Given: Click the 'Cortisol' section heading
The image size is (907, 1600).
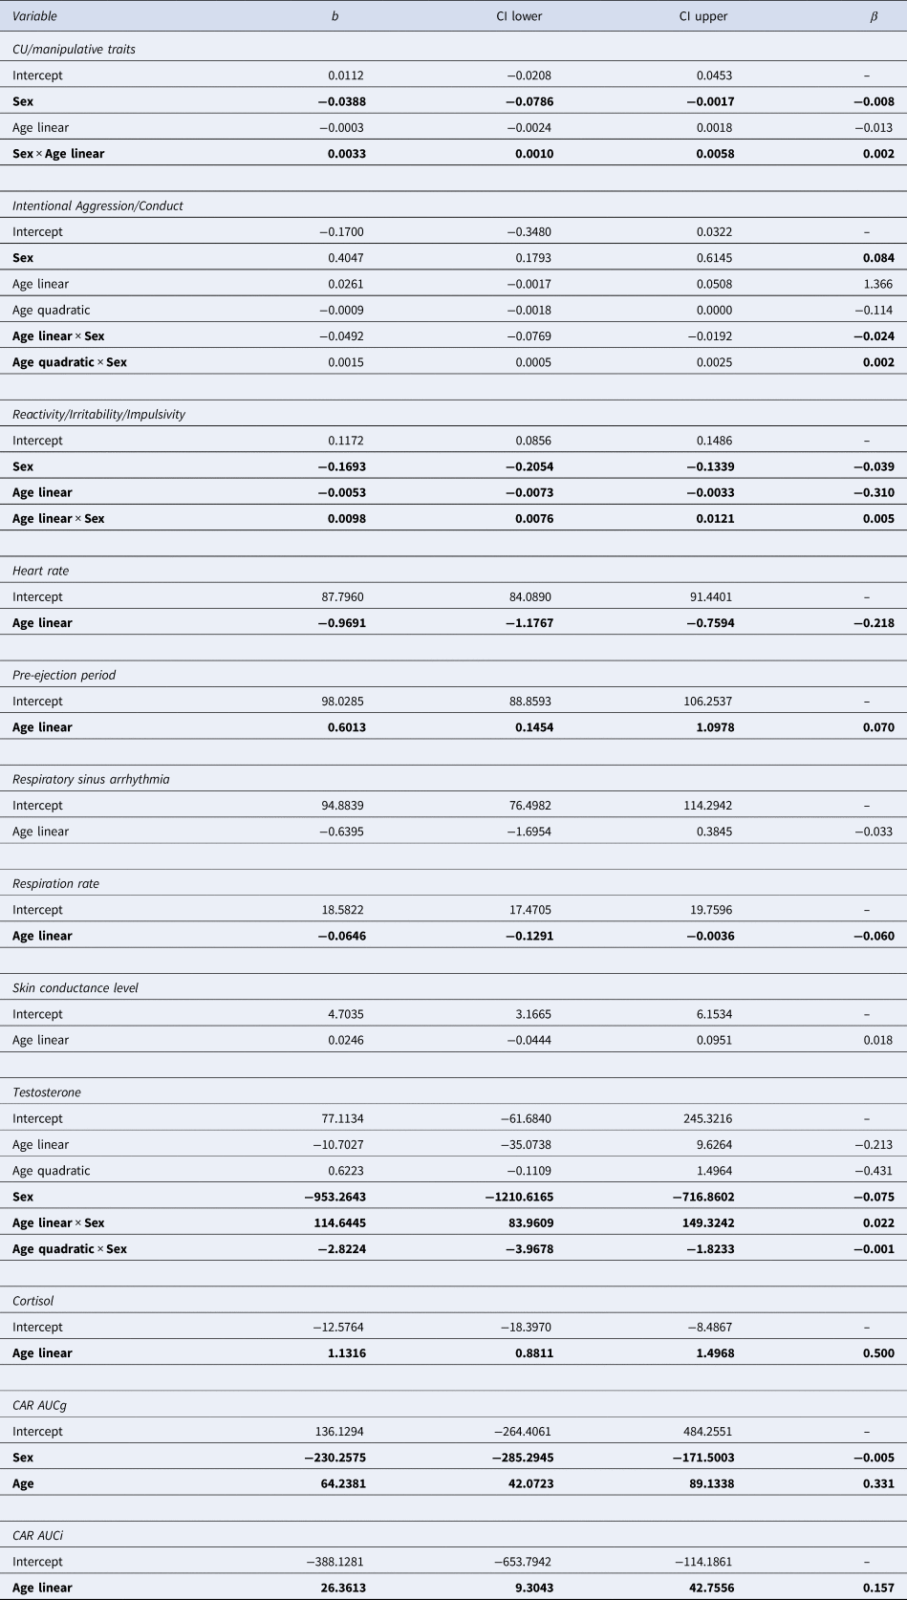Looking at the screenshot, I should [34, 1301].
